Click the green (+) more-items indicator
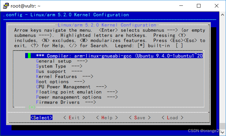The image size is (226, 136). coord(32,107)
